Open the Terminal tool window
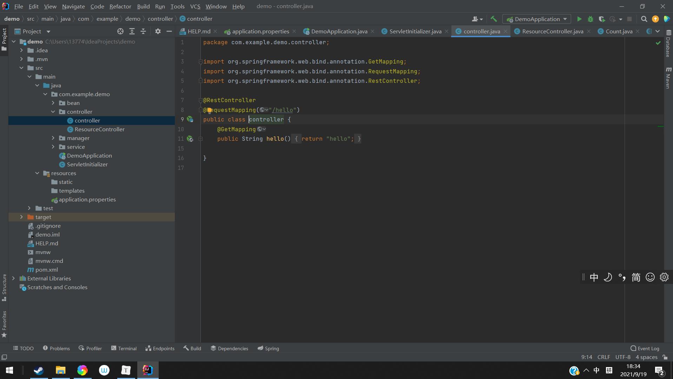Screen dimensions: 673x379 [x=124, y=348]
